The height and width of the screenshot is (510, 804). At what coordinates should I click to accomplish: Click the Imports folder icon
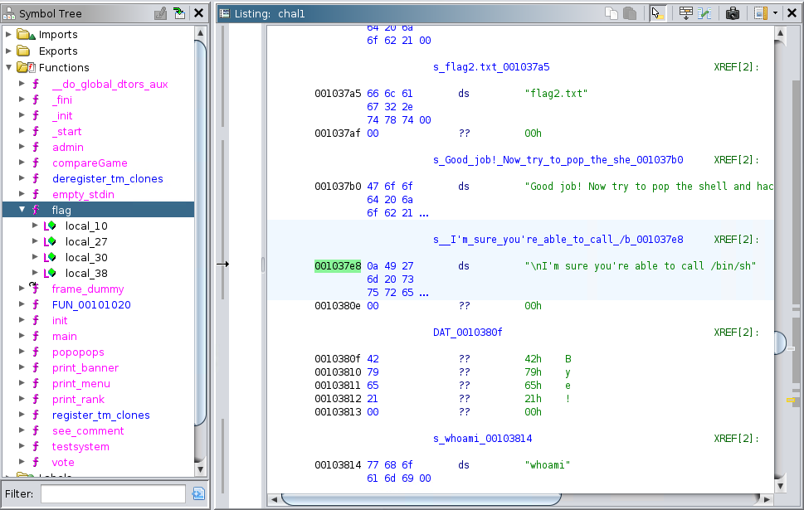click(x=26, y=35)
